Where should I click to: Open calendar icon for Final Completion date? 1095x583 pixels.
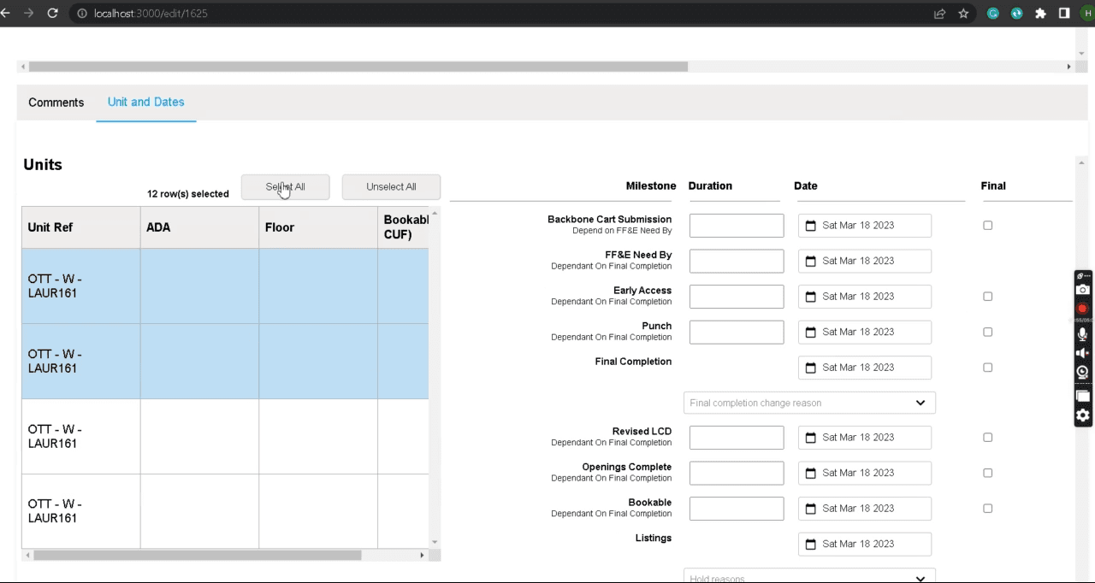[x=811, y=368]
